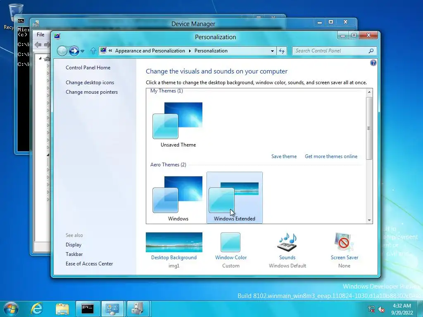Switch to Device Manager taskbar button
Screen dimensions: 423x317
point(138,309)
